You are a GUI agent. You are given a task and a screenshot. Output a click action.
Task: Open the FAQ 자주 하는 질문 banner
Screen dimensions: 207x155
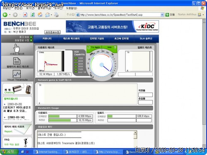17,142
